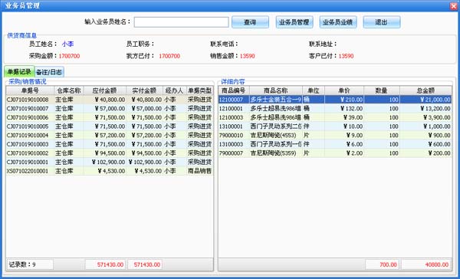Select order row CJ071019010001
460x279 pixels.
coord(110,162)
